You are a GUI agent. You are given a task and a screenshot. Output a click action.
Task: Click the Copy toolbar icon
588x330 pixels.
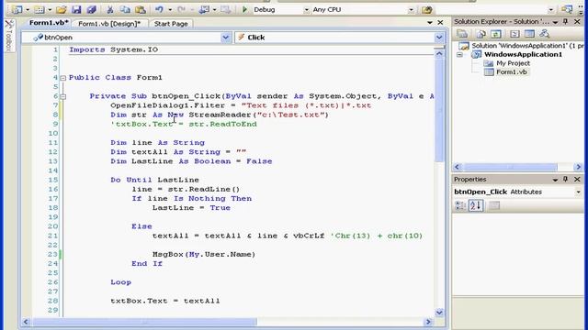tap(125, 10)
